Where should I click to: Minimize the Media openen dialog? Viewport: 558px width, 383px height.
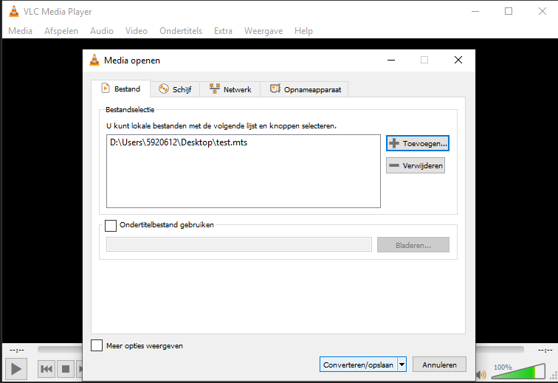tap(391, 60)
